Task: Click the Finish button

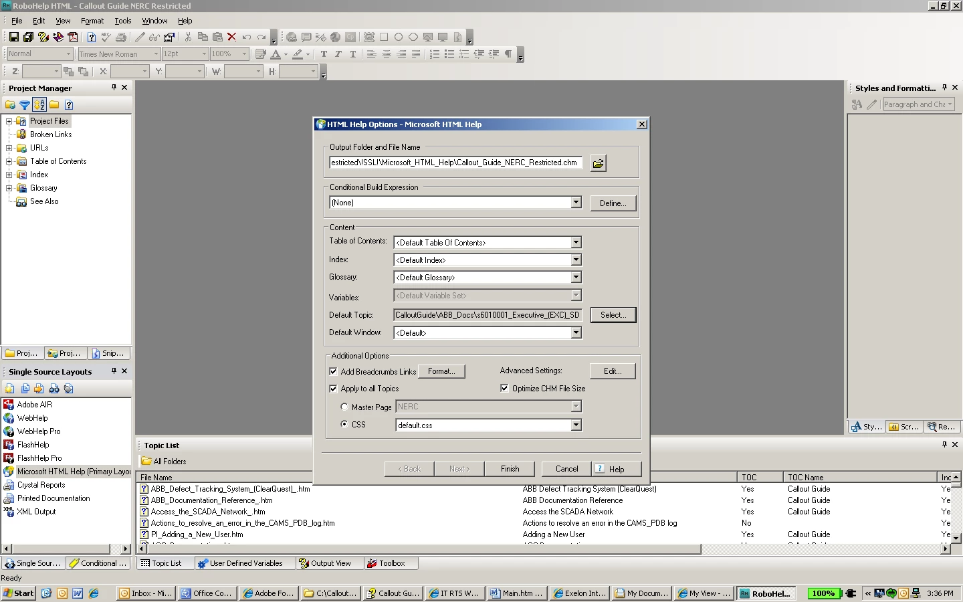Action: click(x=510, y=469)
